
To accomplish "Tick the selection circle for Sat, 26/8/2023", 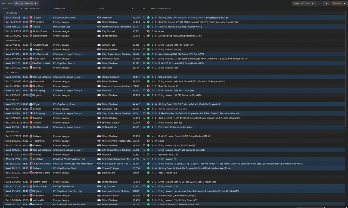I will coord(5,36).
